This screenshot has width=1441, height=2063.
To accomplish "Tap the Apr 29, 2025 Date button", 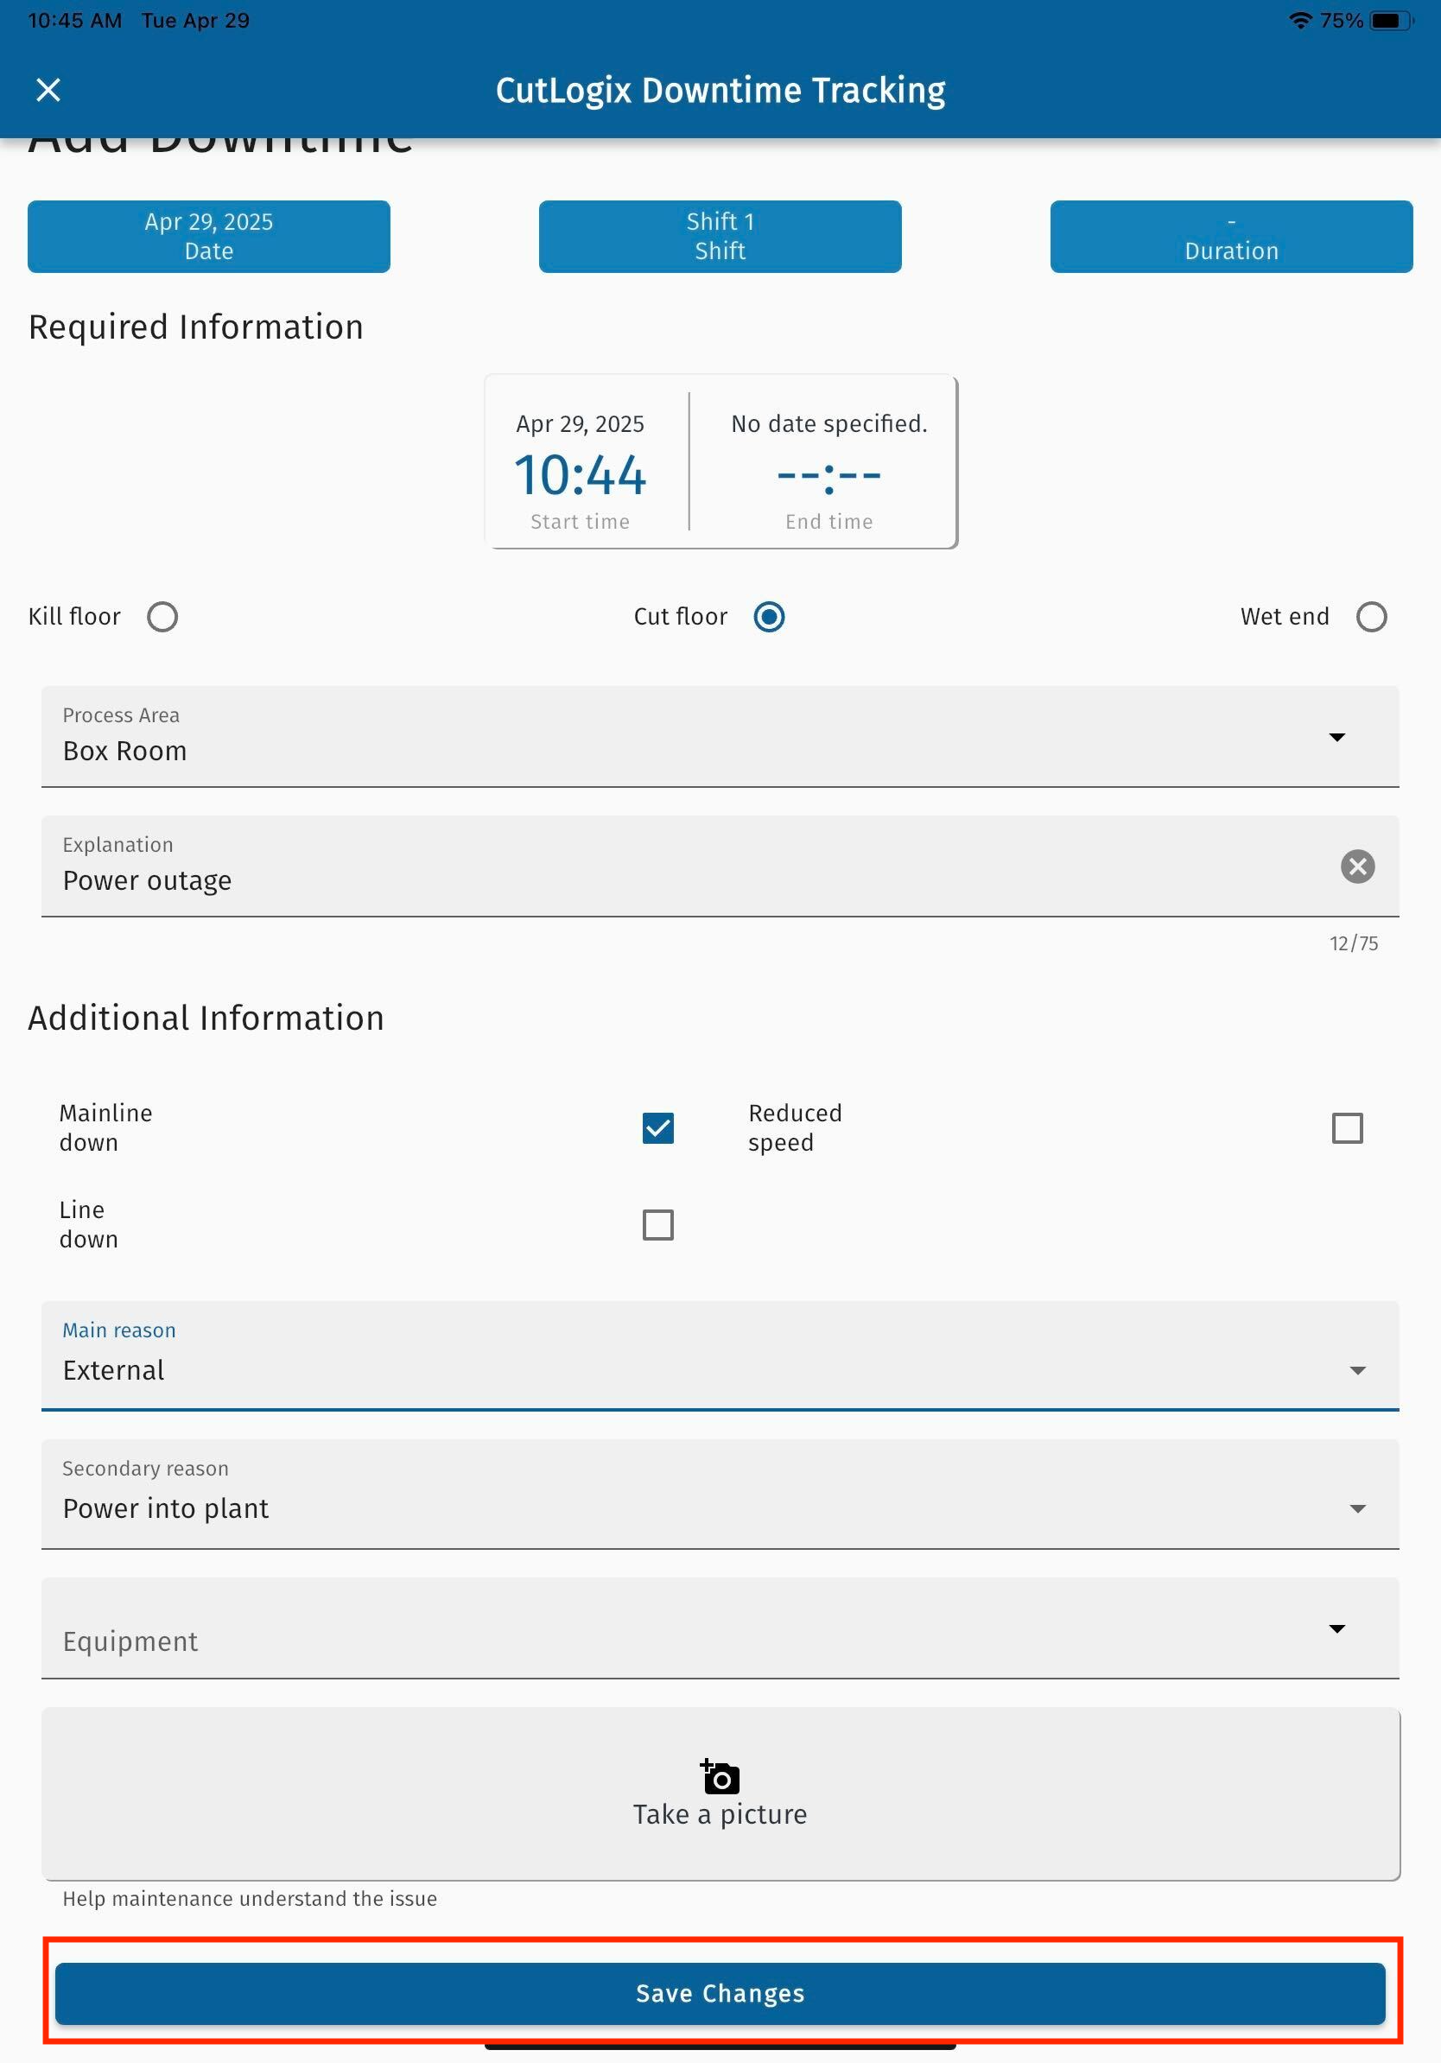I will [208, 237].
